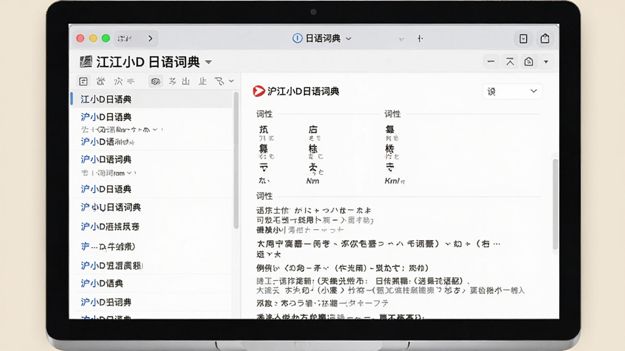Viewport: 625px width, 351px height.
Task: Open the 沪小D语词典 sidebar entry
Action: pos(106,160)
